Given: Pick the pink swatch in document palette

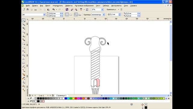Looking at the screenshot, I should tap(43, 101).
